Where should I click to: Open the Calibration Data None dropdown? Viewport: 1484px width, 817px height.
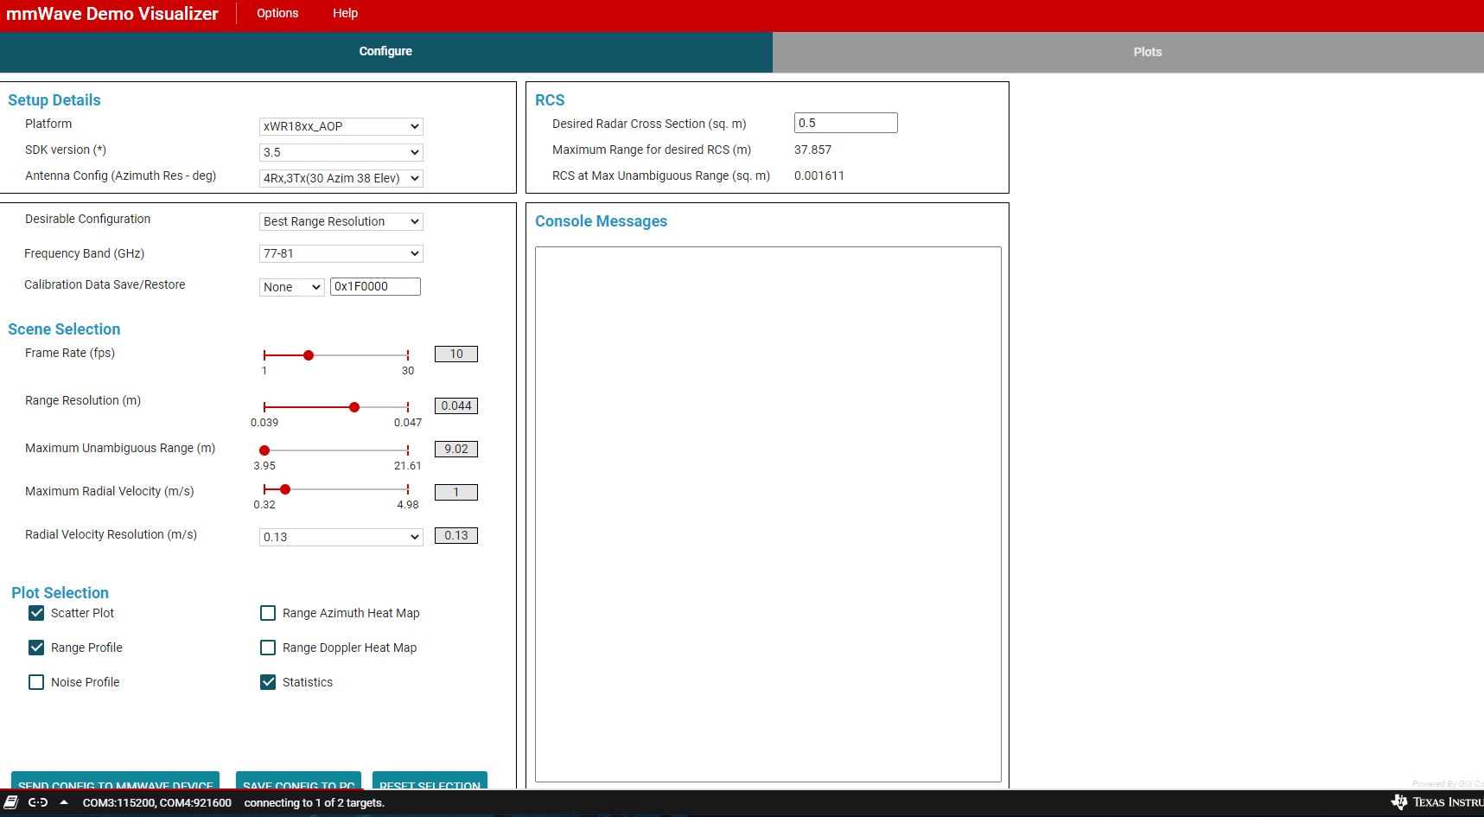tap(292, 287)
